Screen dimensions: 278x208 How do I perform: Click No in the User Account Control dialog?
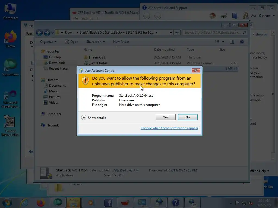[188, 117]
